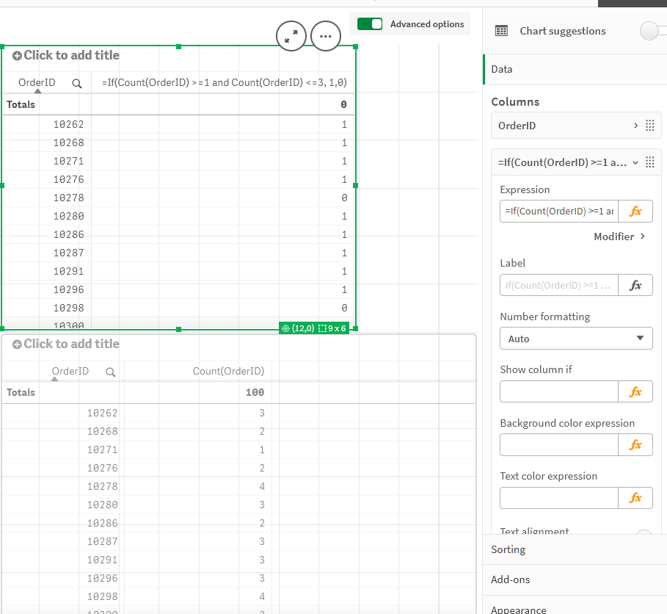Search OrderID in the bottom table
This screenshot has width=667, height=614.
pyautogui.click(x=111, y=372)
